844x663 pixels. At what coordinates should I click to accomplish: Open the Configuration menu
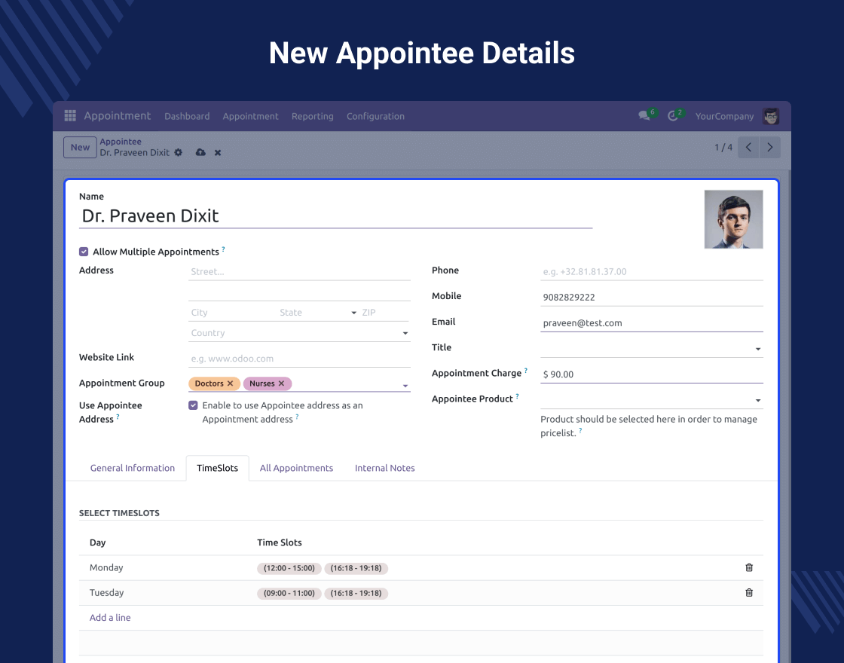coord(375,116)
